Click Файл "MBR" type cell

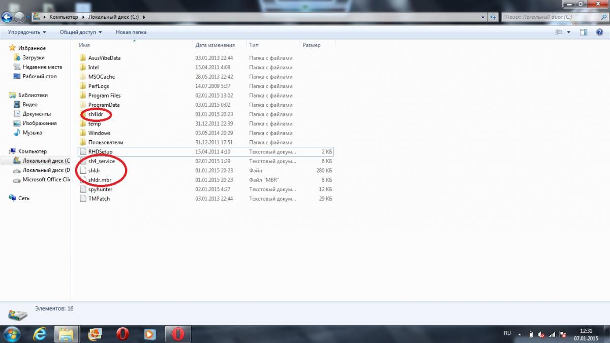(x=264, y=180)
